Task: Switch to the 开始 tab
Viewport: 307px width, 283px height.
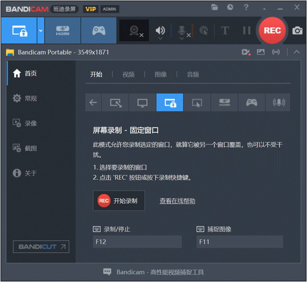Action: (96, 75)
